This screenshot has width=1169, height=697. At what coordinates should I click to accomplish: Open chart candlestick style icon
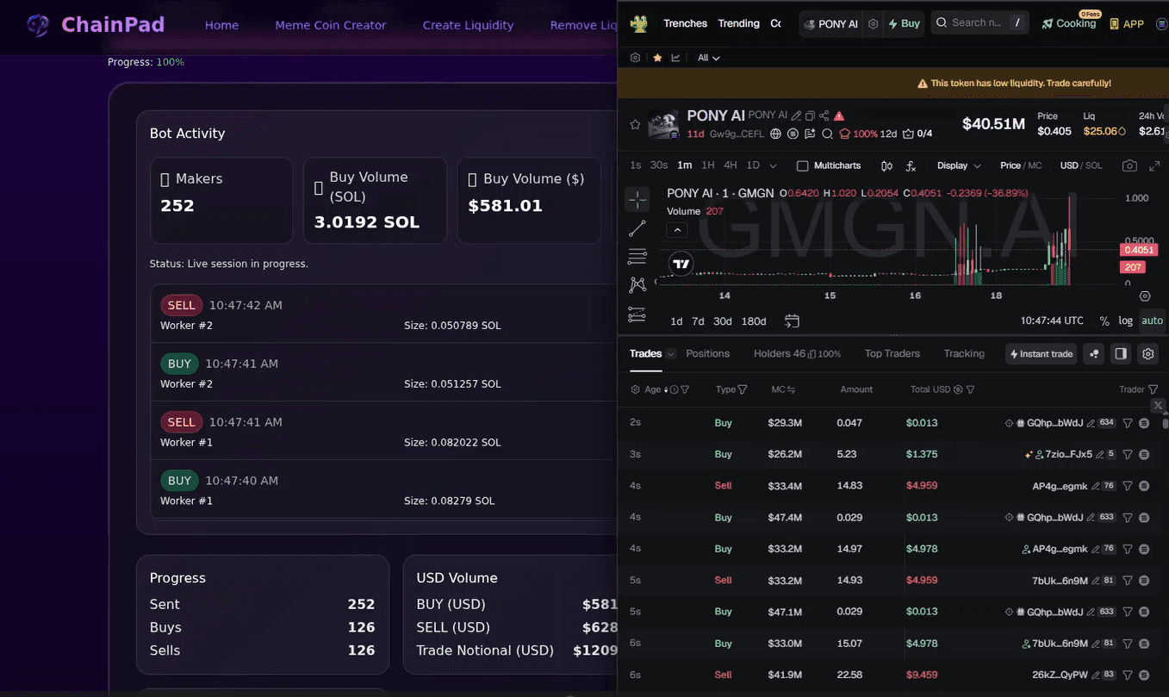pyautogui.click(x=887, y=165)
